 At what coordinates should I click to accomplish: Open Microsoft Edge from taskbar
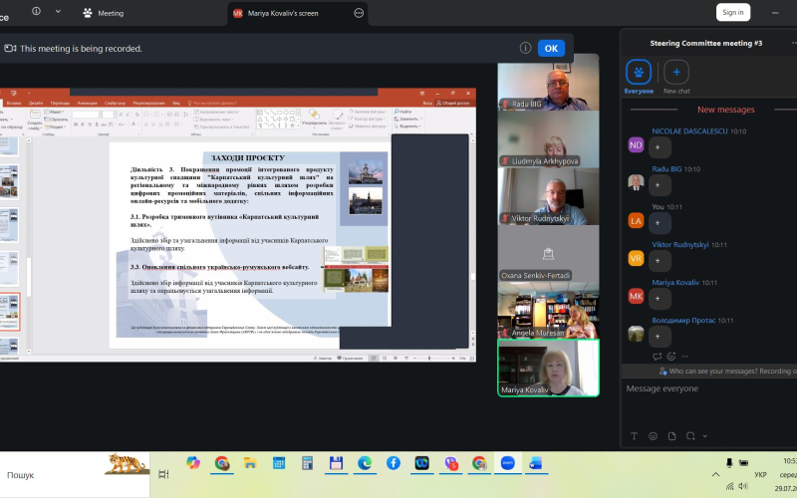365,463
